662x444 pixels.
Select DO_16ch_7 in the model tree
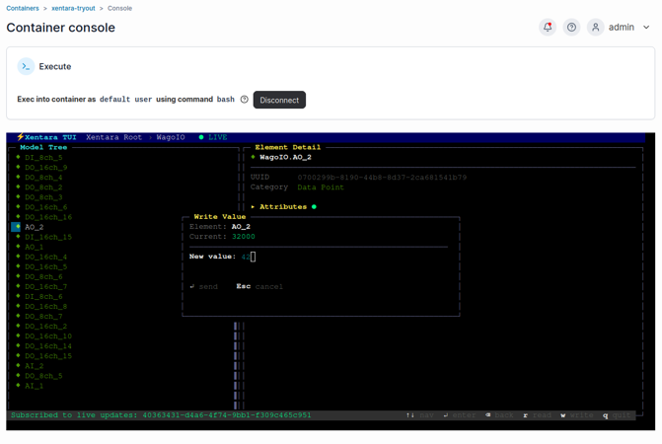point(46,286)
